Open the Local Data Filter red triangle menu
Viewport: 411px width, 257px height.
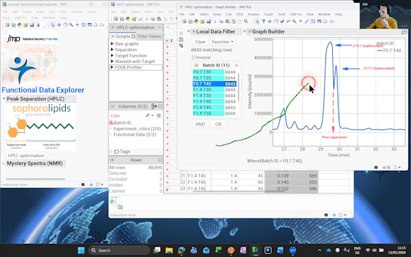point(193,32)
